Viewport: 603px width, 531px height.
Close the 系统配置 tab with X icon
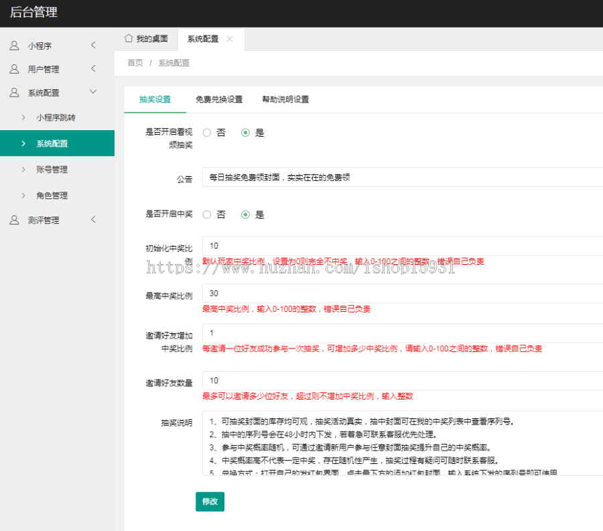point(230,39)
